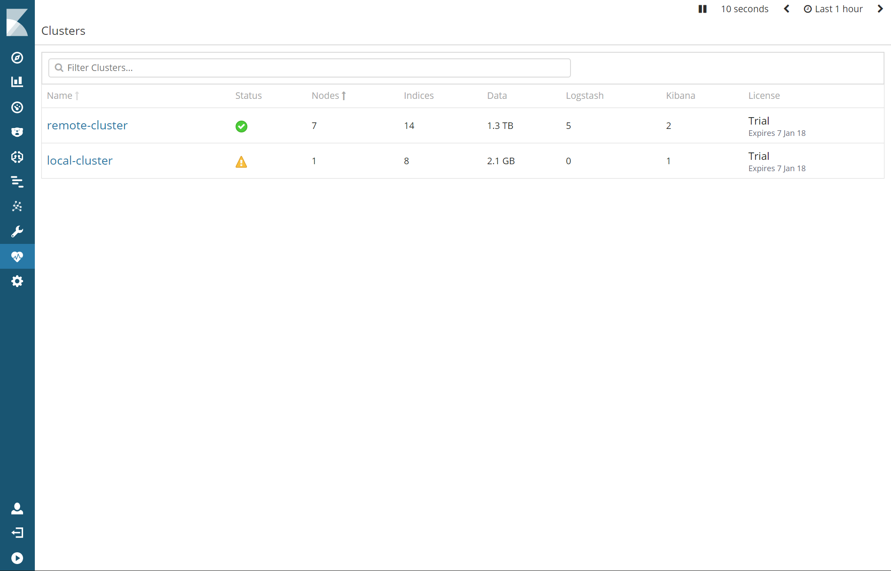Open the Last 1 hour time picker
The height and width of the screenshot is (571, 891).
833,9
